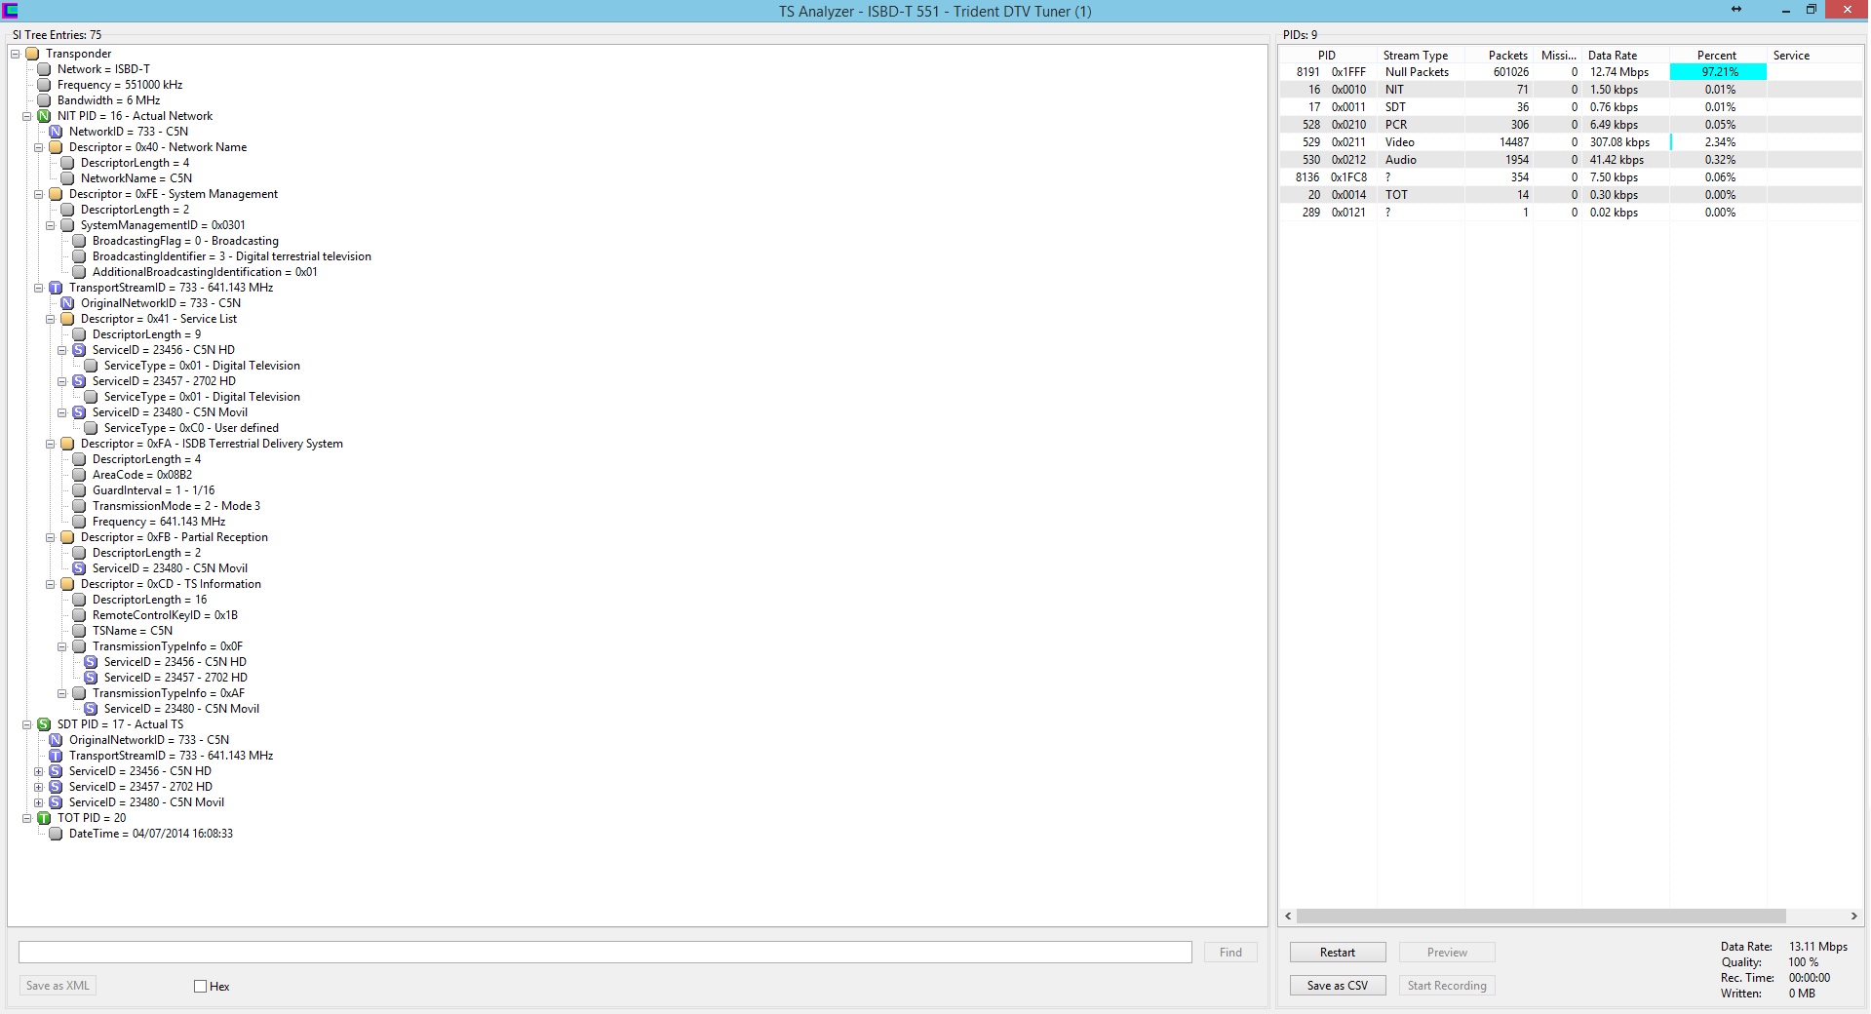The width and height of the screenshot is (1871, 1014).
Task: Sort by the Data Rate column header
Action: pos(1613,56)
